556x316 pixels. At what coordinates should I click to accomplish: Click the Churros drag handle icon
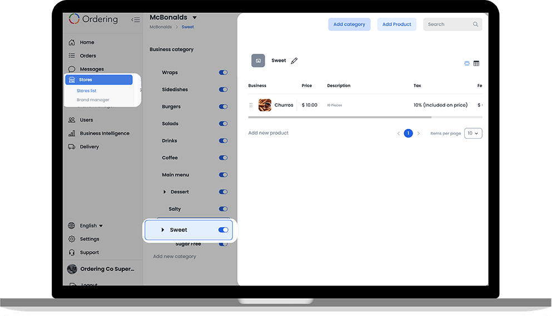pyautogui.click(x=251, y=105)
